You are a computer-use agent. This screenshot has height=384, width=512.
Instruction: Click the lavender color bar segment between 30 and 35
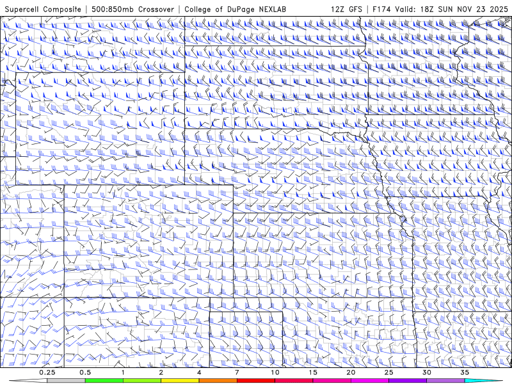pos(445,381)
